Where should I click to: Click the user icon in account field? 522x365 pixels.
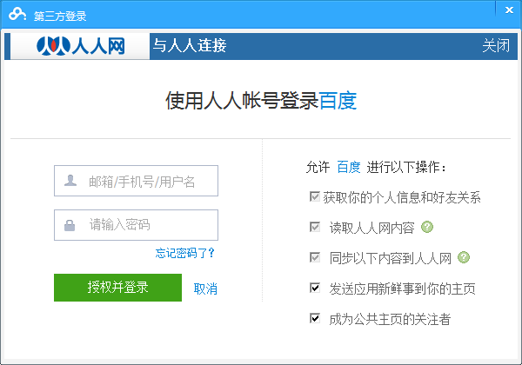point(70,181)
